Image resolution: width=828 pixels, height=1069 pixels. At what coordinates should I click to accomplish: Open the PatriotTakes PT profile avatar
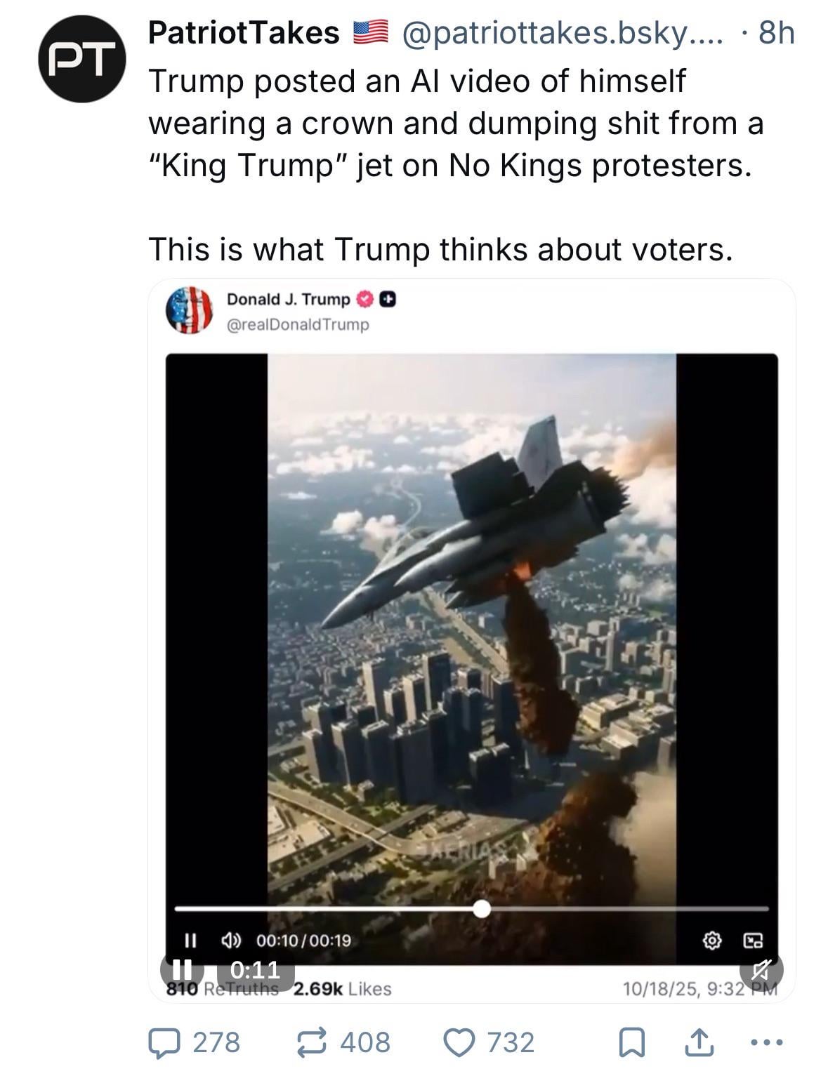(82, 59)
